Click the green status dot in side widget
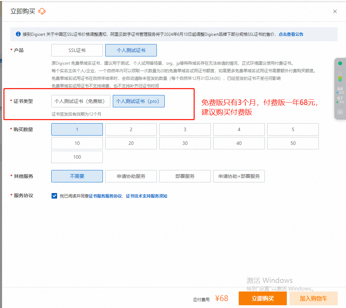This screenshot has width=346, height=308. pyautogui.click(x=340, y=63)
